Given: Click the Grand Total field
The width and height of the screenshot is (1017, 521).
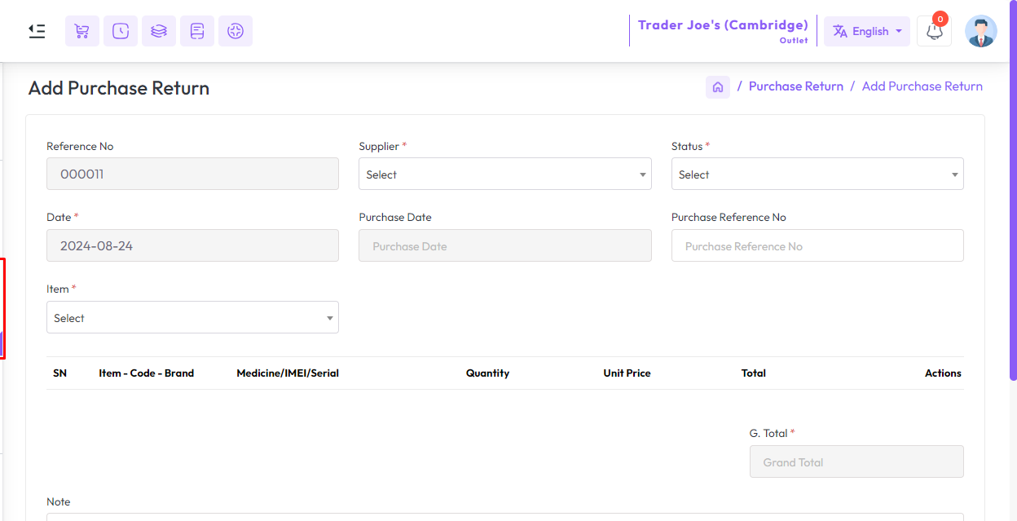Looking at the screenshot, I should tap(856, 461).
